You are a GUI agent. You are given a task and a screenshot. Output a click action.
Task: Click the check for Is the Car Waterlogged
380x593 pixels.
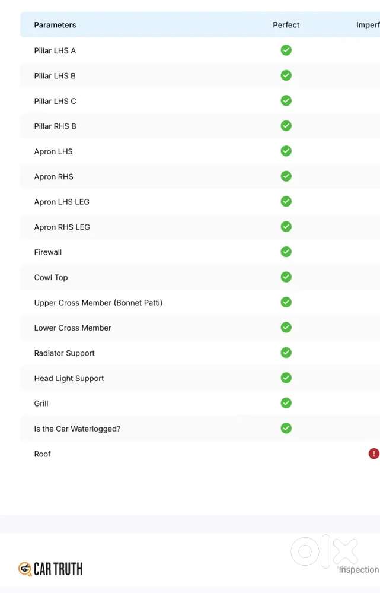(286, 428)
